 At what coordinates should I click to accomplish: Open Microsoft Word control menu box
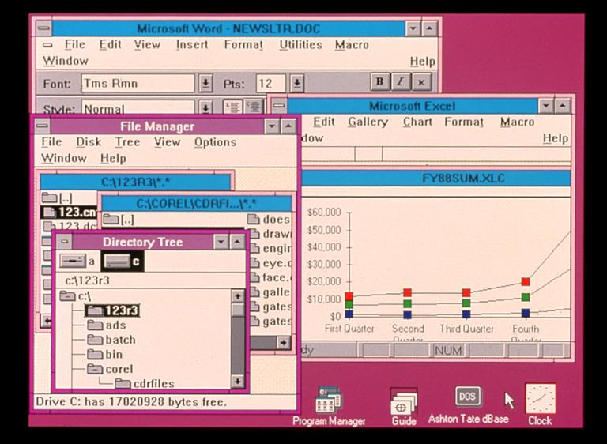(43, 28)
